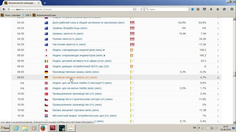Image resolution: width=236 pixels, height=132 pixels.
Task: Click Ireland flag in деловой активности row
Action: click(46, 61)
